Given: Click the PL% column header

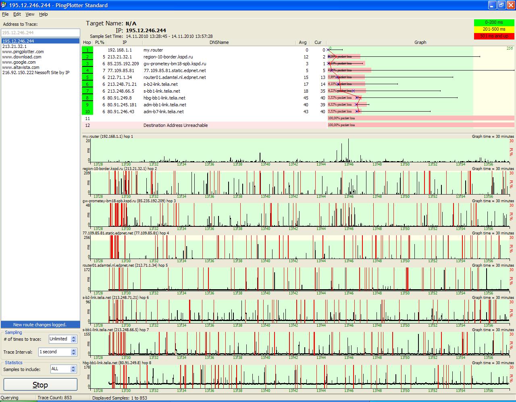Looking at the screenshot, I should pyautogui.click(x=100, y=42).
